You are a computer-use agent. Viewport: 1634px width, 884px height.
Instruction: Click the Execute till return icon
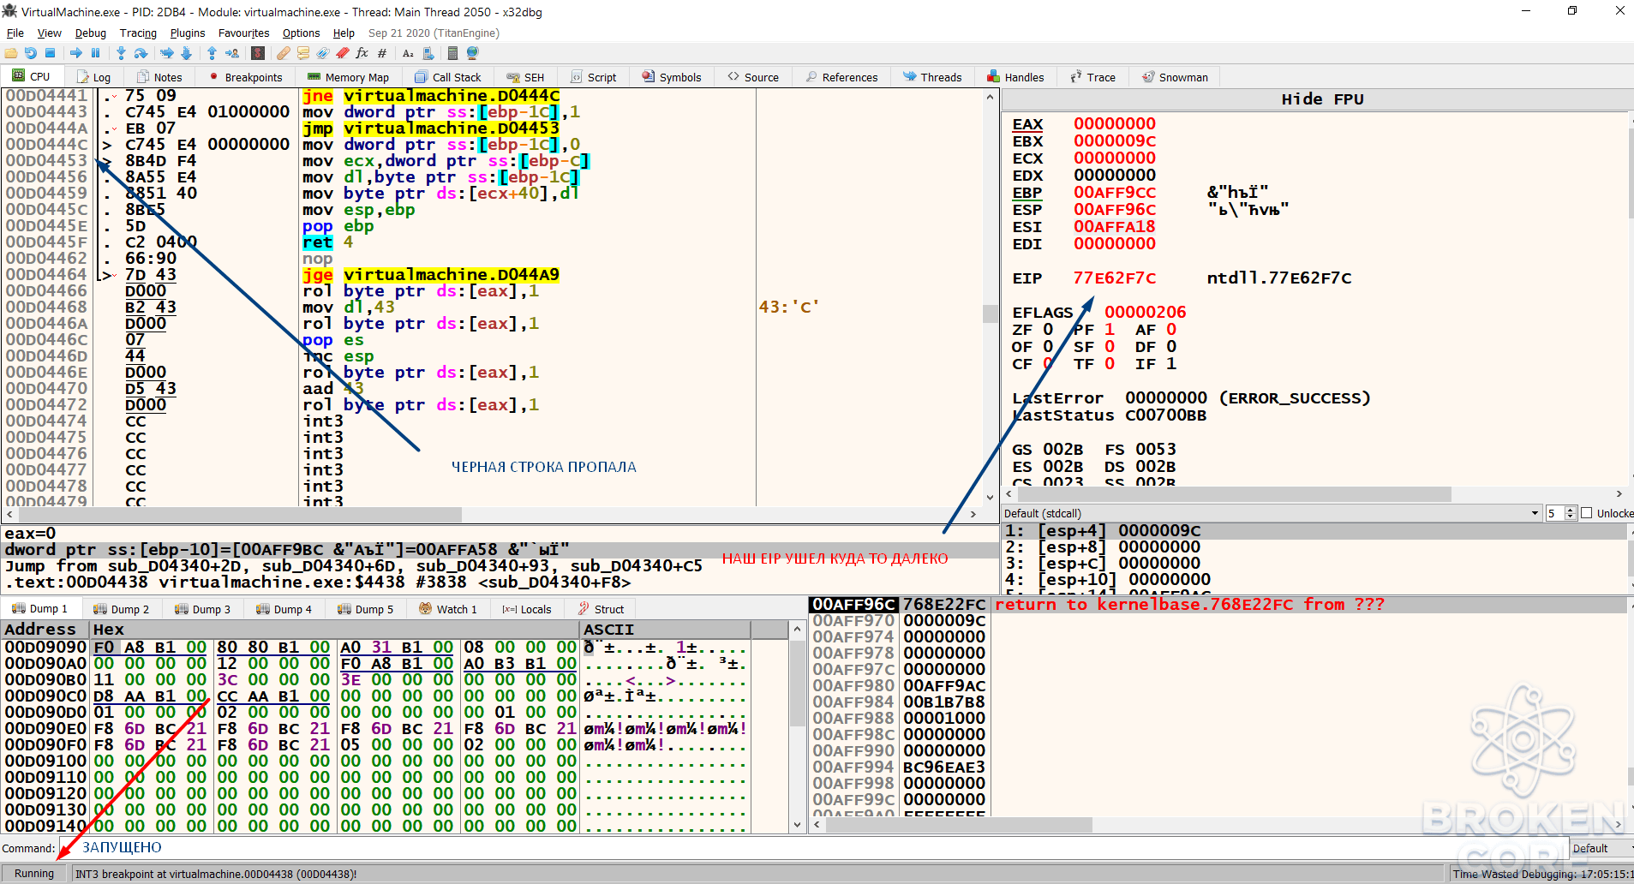click(212, 53)
